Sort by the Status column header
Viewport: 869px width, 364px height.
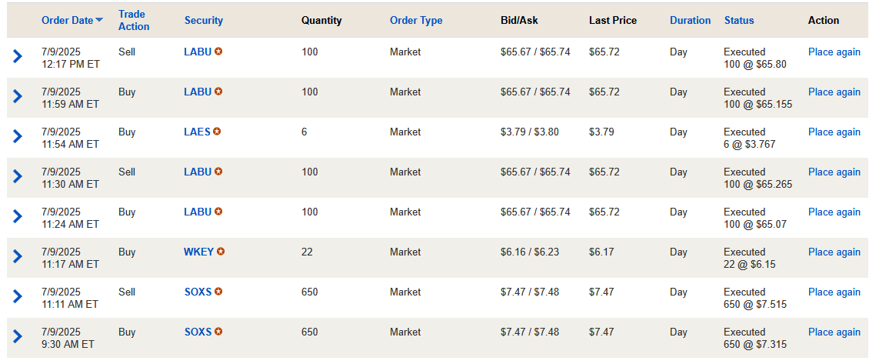point(739,20)
